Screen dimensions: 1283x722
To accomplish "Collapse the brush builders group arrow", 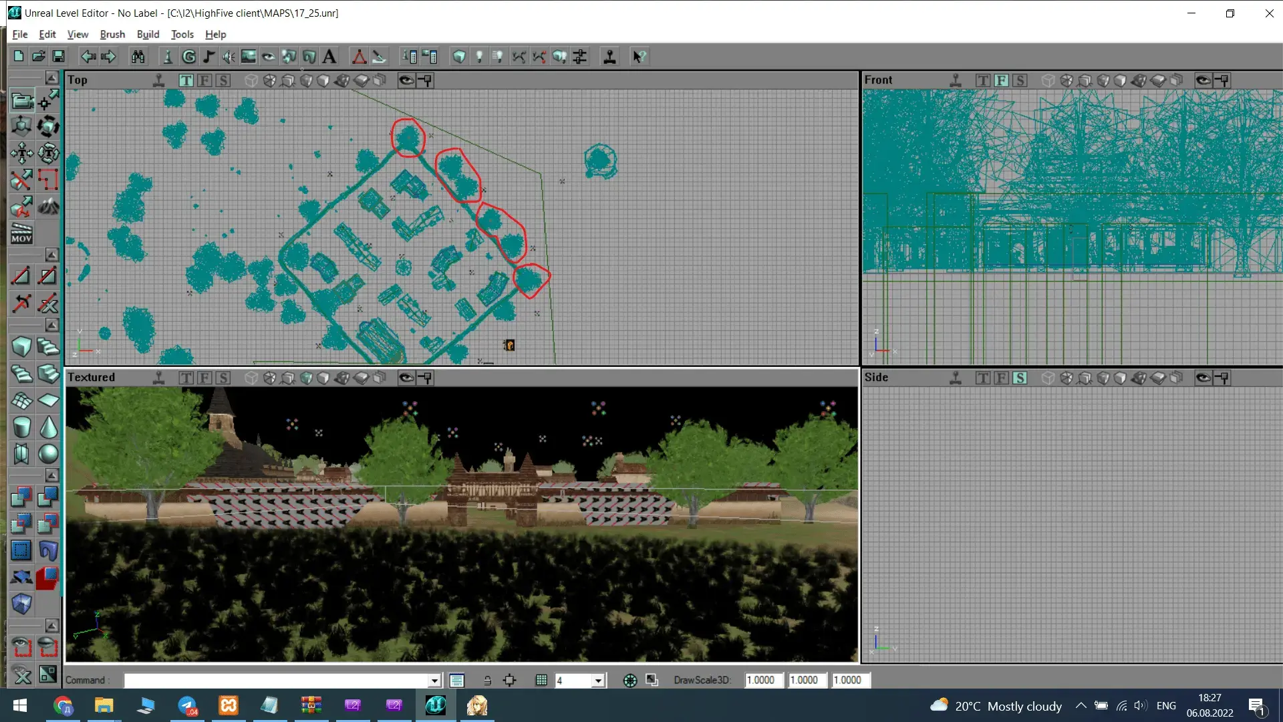I will (x=51, y=325).
